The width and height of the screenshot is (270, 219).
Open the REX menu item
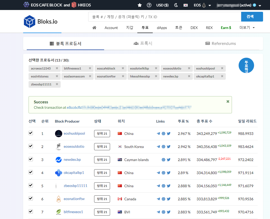tap(209, 28)
